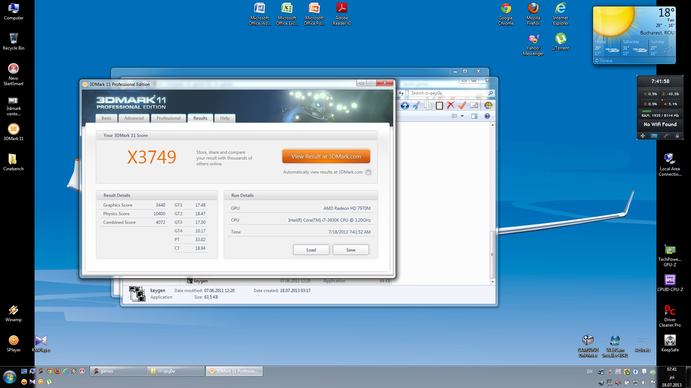Select the Cinebench folder on desktop

click(13, 162)
